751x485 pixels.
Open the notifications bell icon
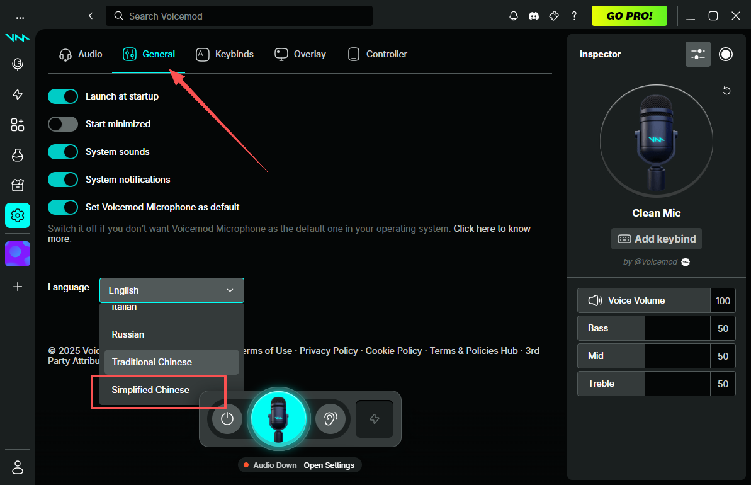pos(514,16)
